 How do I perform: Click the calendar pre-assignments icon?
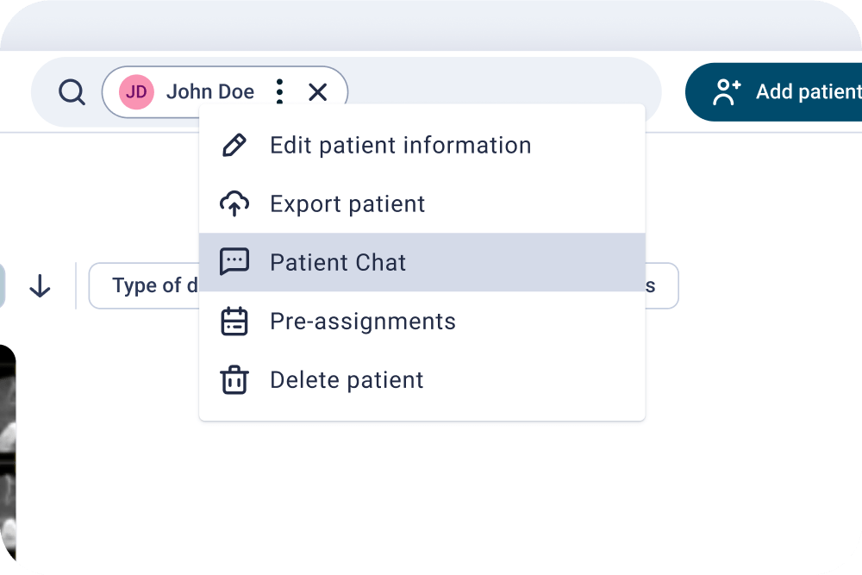(x=234, y=321)
